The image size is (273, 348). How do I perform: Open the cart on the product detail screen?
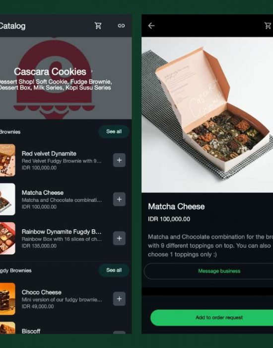(x=269, y=26)
